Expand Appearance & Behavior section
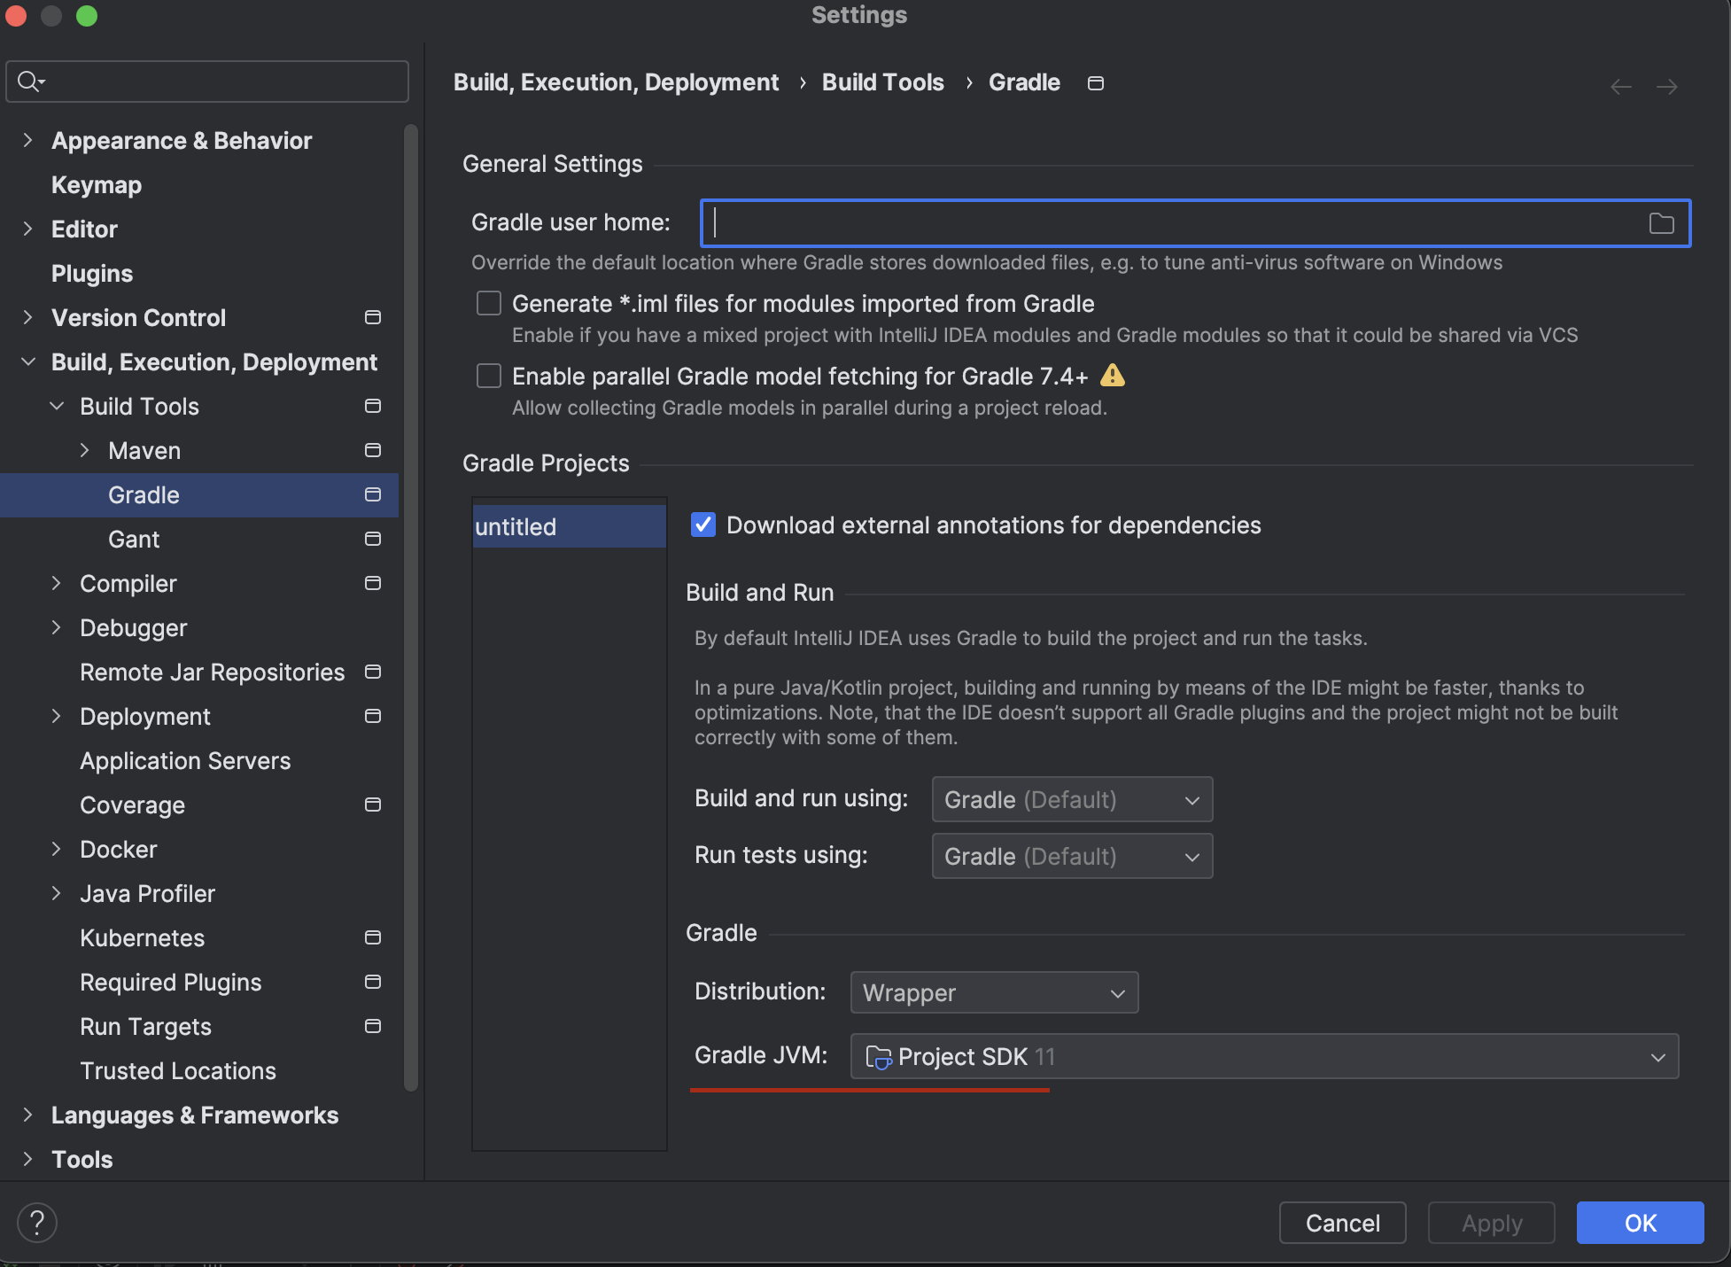 [x=27, y=140]
